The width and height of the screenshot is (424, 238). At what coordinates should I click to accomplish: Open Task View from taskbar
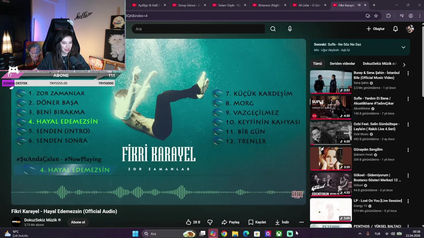pyautogui.click(x=202, y=234)
